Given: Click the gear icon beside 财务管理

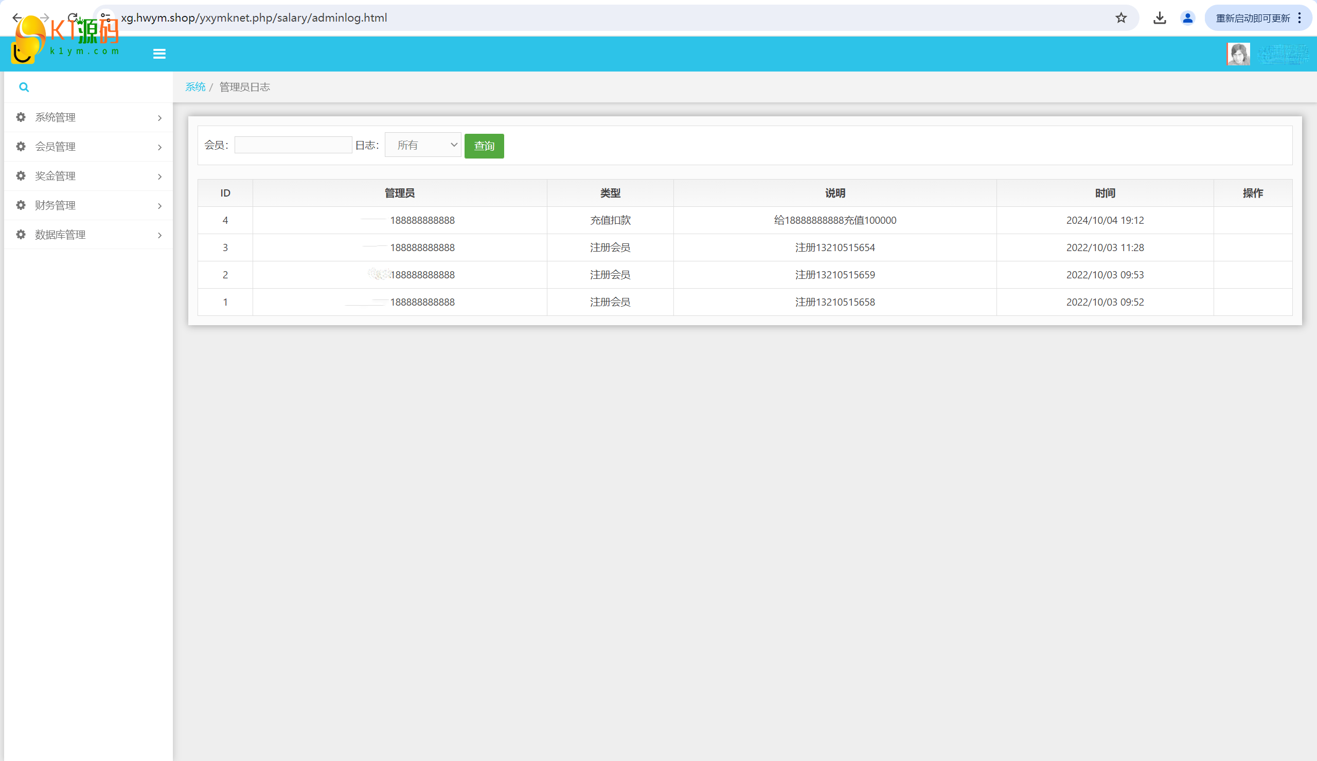Looking at the screenshot, I should click(21, 205).
